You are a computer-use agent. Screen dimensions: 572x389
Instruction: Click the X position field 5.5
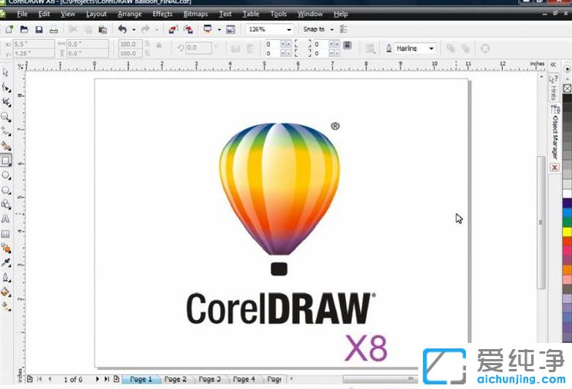coord(34,44)
